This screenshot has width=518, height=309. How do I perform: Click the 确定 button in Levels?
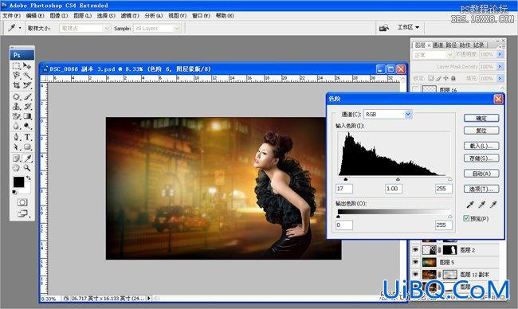(481, 118)
